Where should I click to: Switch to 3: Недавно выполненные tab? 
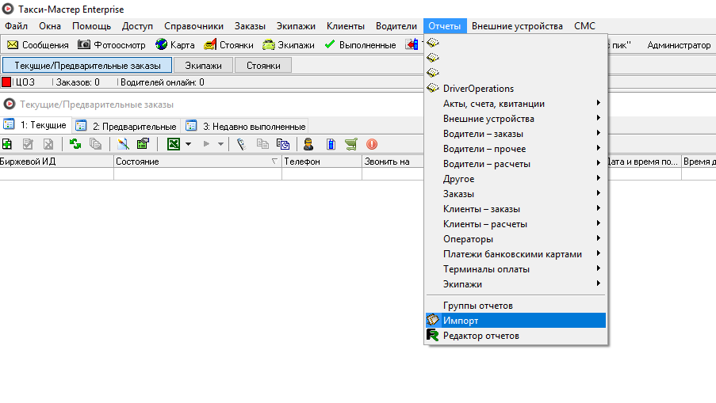tap(246, 126)
